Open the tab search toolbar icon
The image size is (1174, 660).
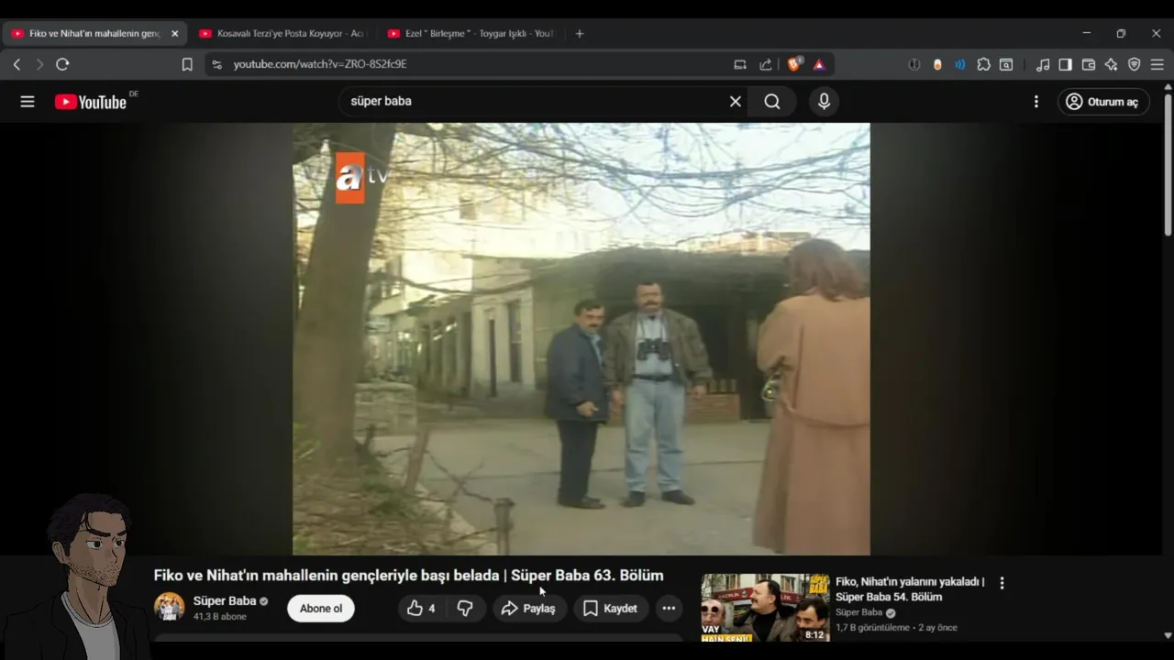(x=1006, y=64)
